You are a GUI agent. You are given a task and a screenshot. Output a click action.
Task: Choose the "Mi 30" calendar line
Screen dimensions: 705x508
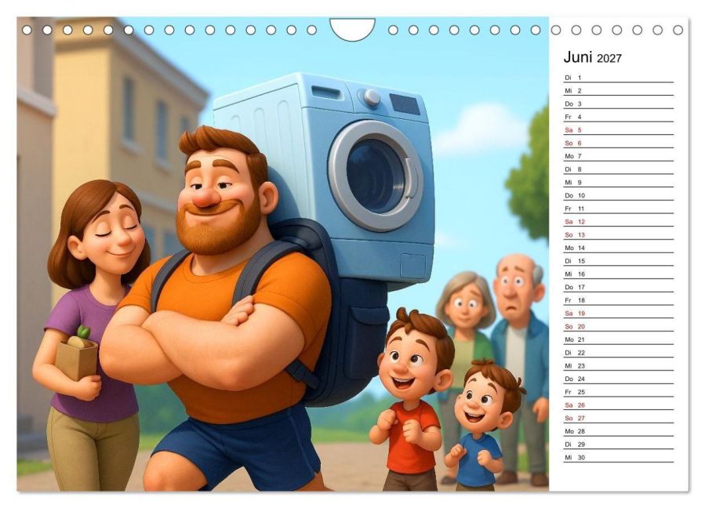coord(619,457)
